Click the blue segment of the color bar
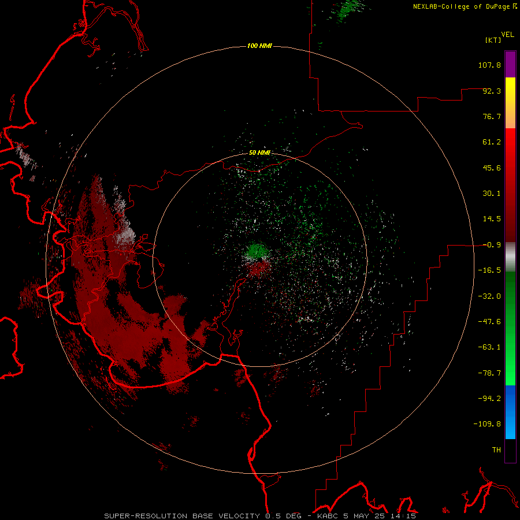Screen dimensions: 520x520 click(510, 412)
